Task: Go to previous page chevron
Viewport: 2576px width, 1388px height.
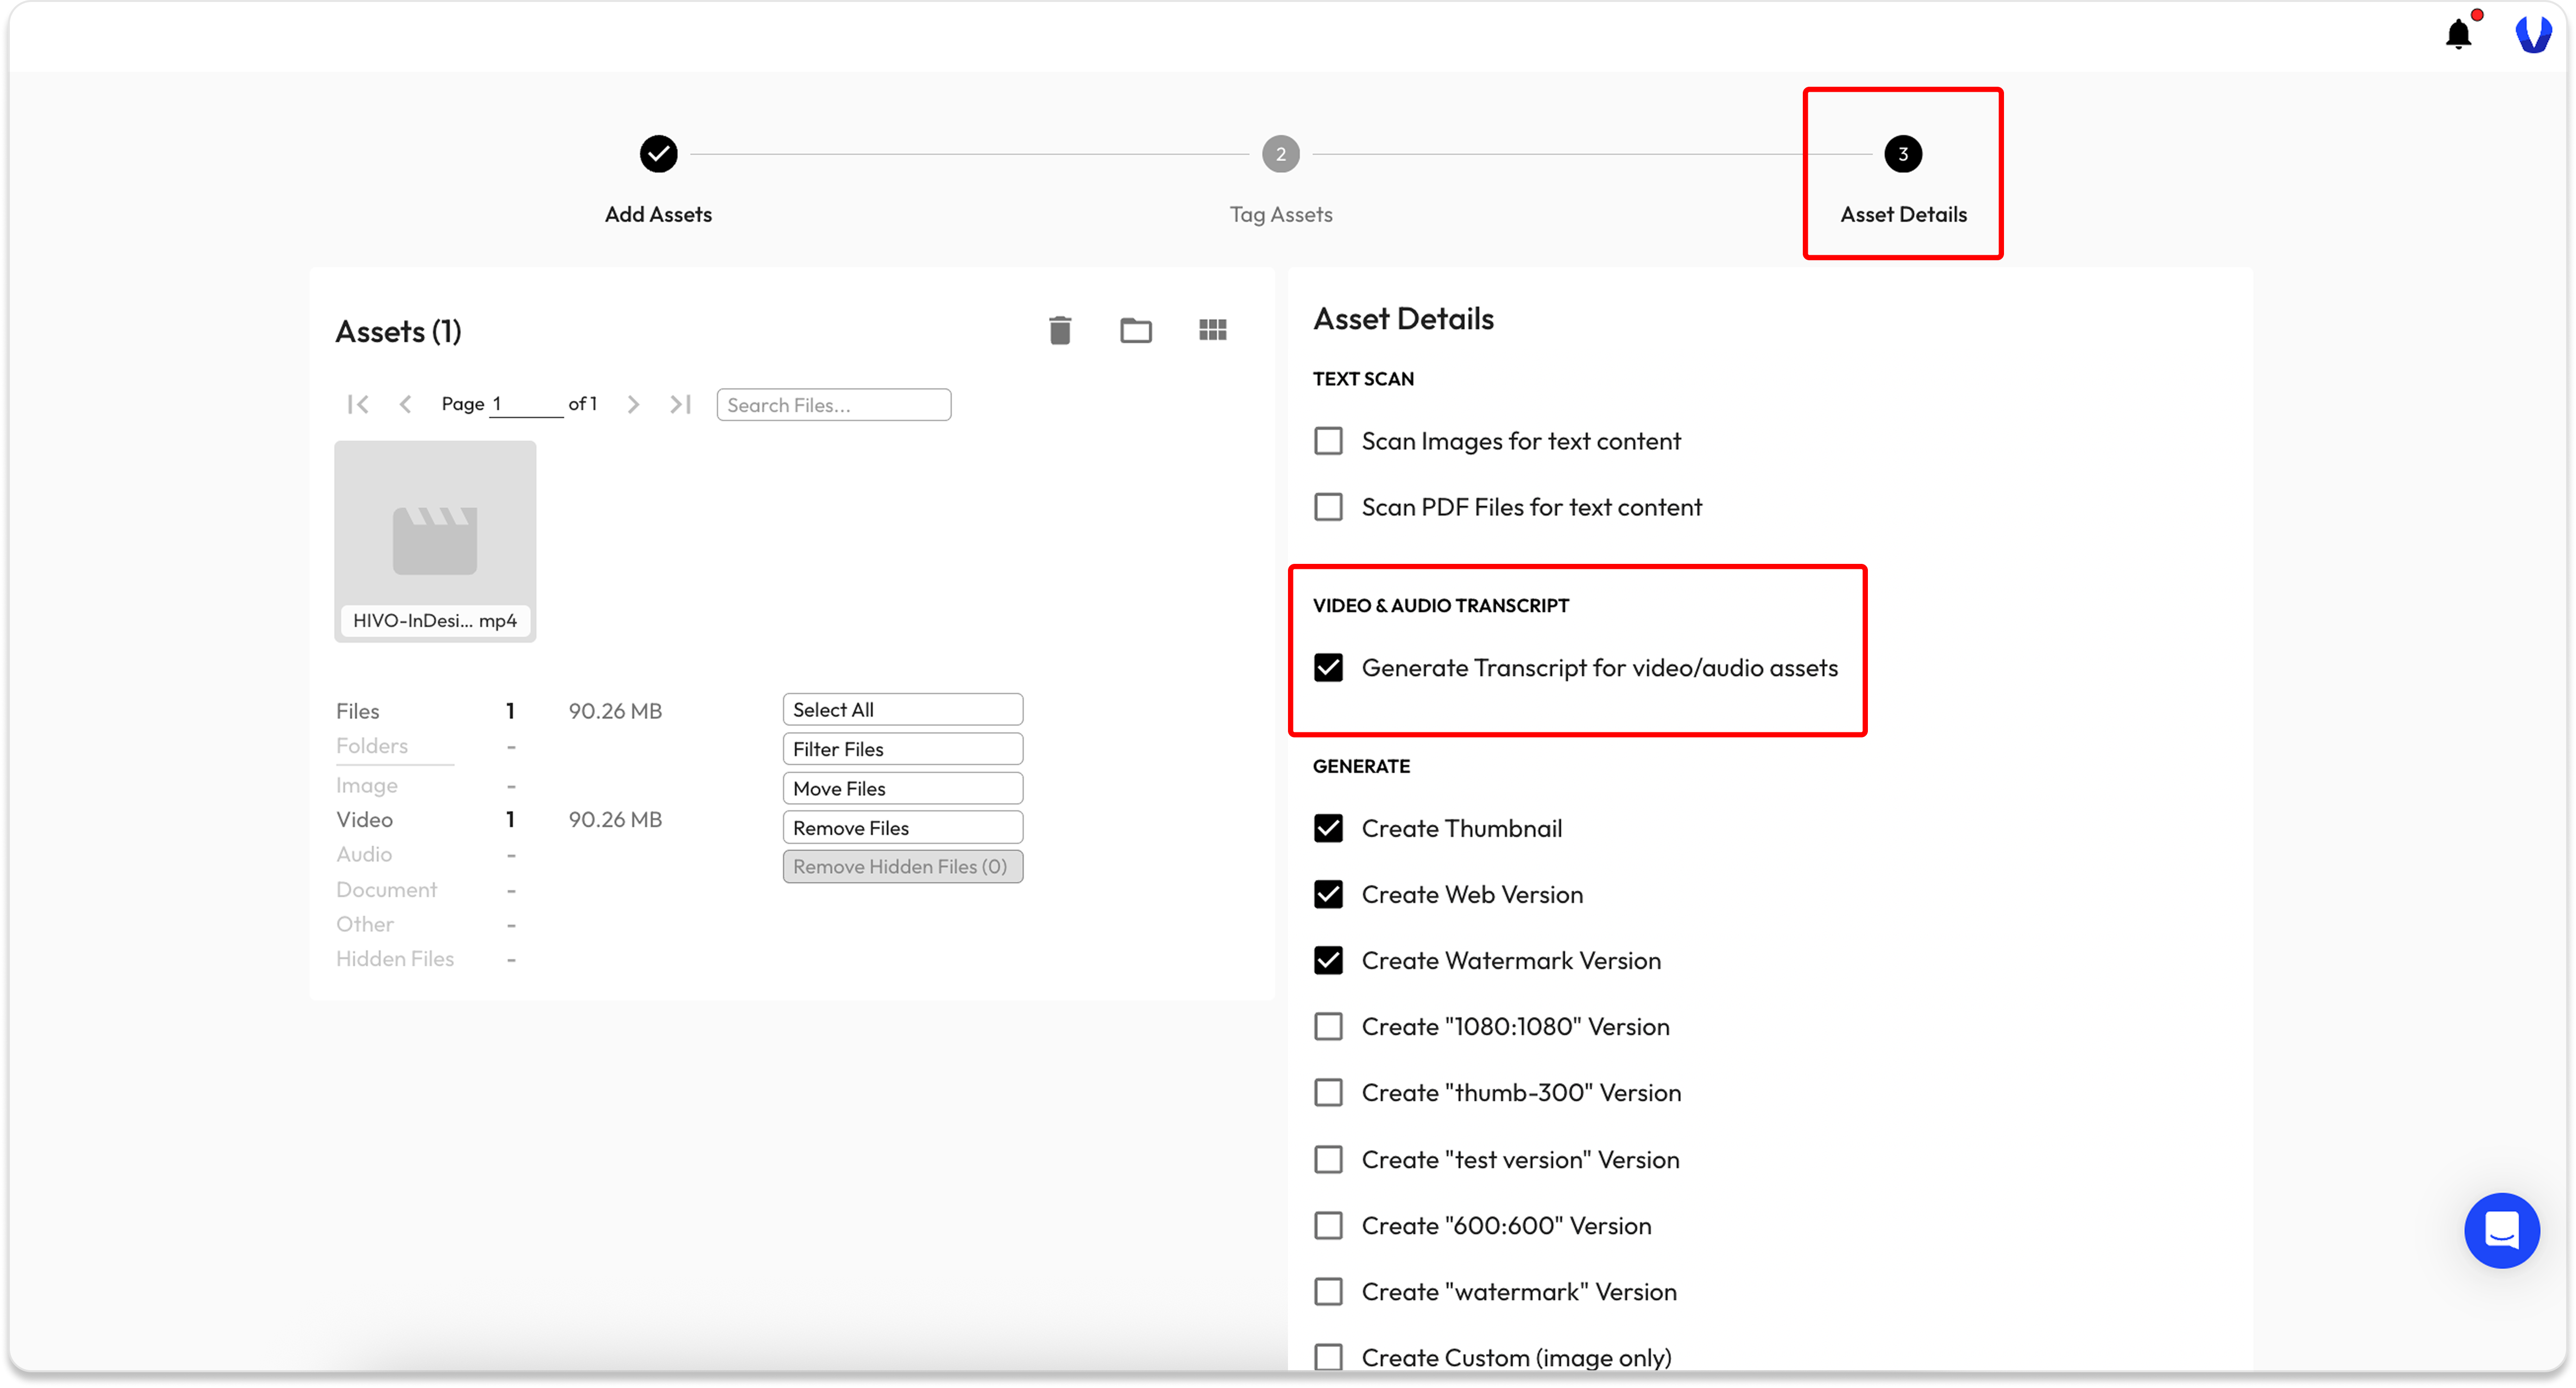Action: coord(405,404)
